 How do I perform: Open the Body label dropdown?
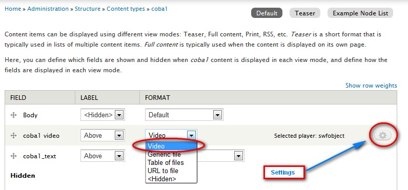[103, 115]
